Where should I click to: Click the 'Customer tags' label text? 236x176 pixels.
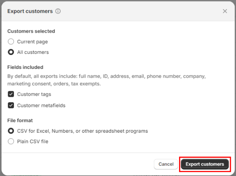[x=34, y=94]
